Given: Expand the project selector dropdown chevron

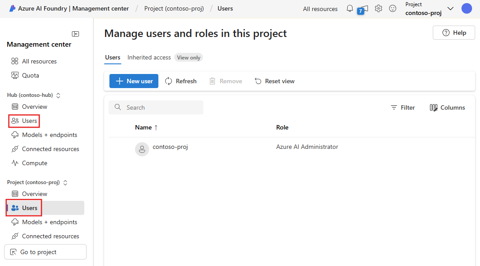Looking at the screenshot, I should tap(450, 9).
